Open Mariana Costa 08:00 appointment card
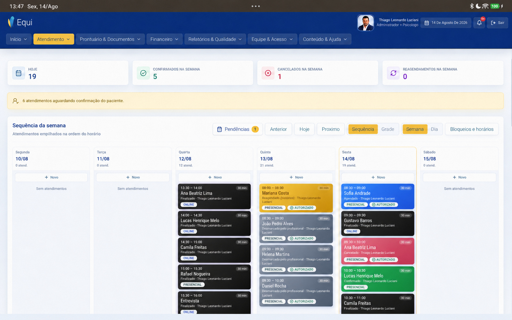The image size is (512, 320). tap(296, 198)
